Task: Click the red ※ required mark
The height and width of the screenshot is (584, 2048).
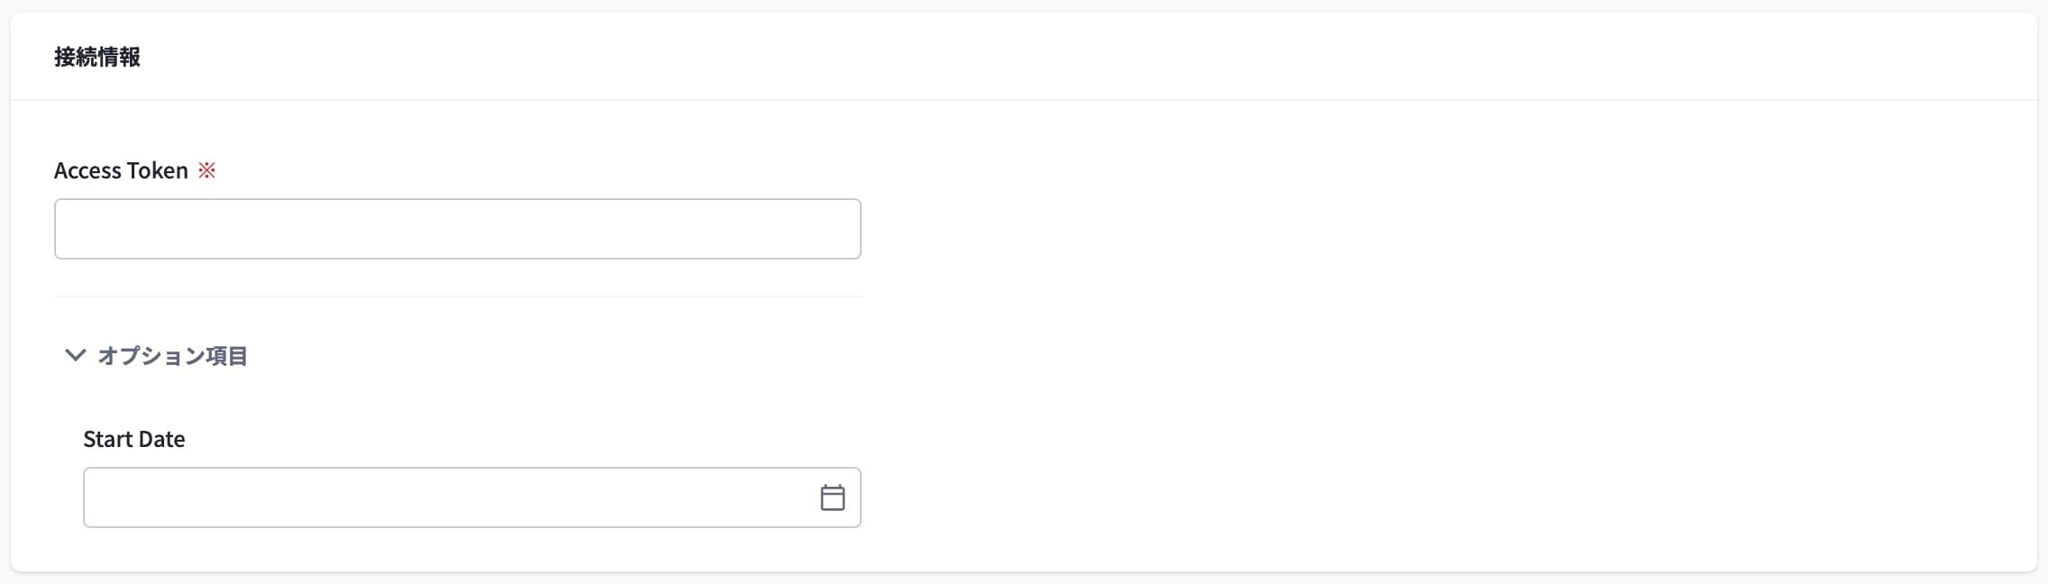Action: pyautogui.click(x=206, y=170)
